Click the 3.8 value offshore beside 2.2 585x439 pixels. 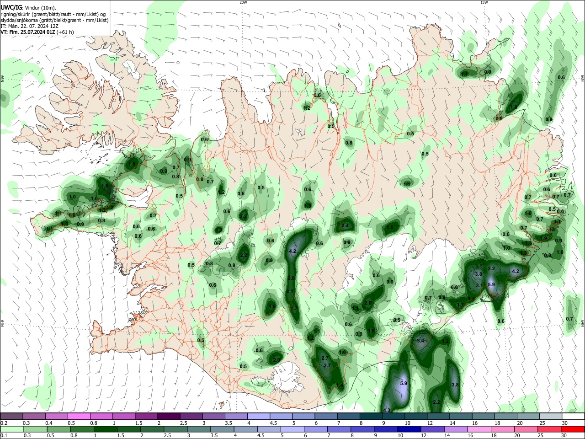455,385
